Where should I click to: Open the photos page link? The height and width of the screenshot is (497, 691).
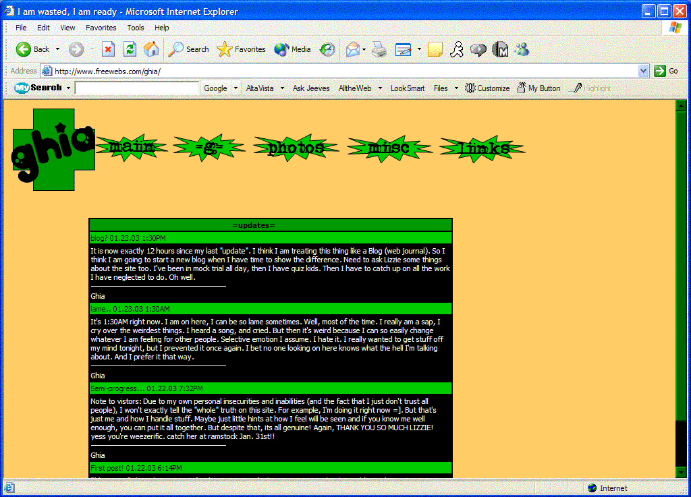click(x=296, y=148)
